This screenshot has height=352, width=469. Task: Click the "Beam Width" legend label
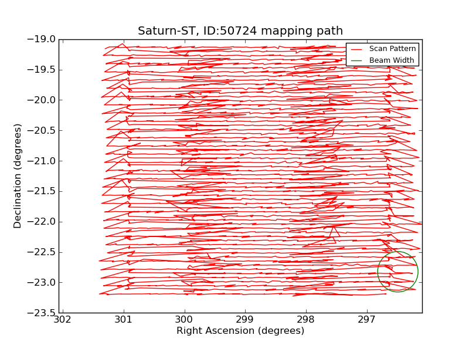[392, 60]
